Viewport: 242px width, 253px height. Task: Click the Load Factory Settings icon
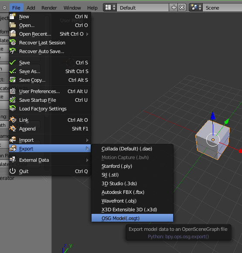(13, 108)
